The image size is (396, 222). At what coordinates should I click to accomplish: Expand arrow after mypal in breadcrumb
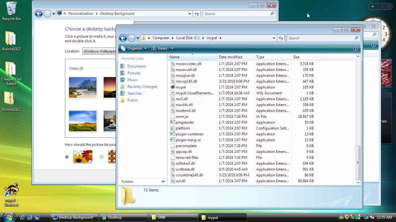[x=221, y=38]
